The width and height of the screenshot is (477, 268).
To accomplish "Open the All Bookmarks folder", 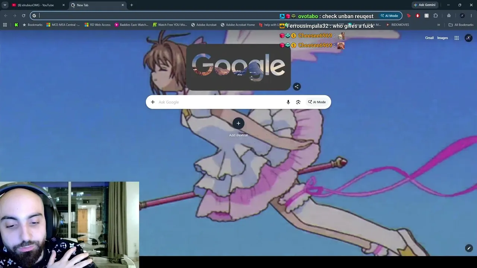I will tap(461, 25).
